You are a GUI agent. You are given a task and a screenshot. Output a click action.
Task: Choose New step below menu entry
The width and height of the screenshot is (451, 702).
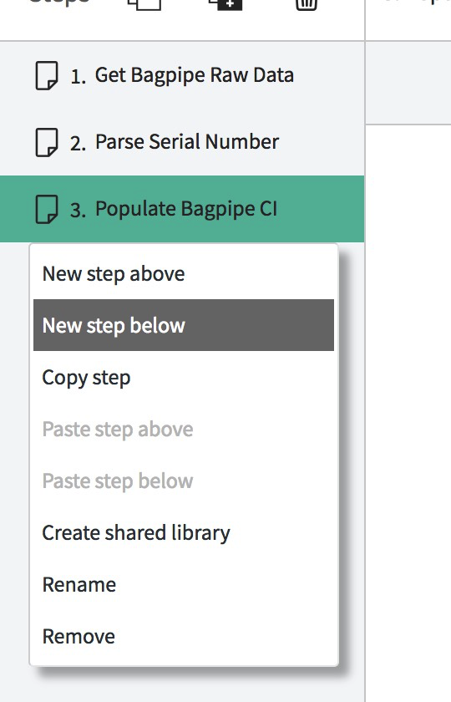click(x=184, y=325)
